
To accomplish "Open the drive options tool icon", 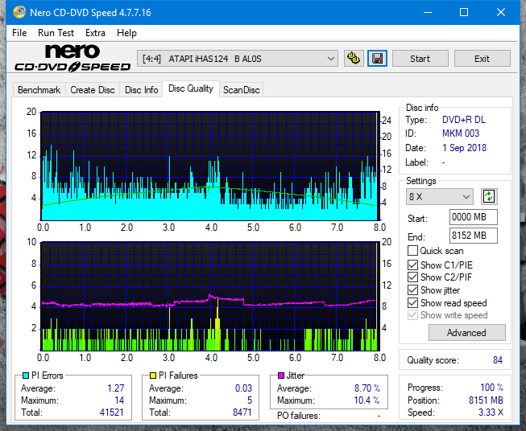I will (x=354, y=59).
